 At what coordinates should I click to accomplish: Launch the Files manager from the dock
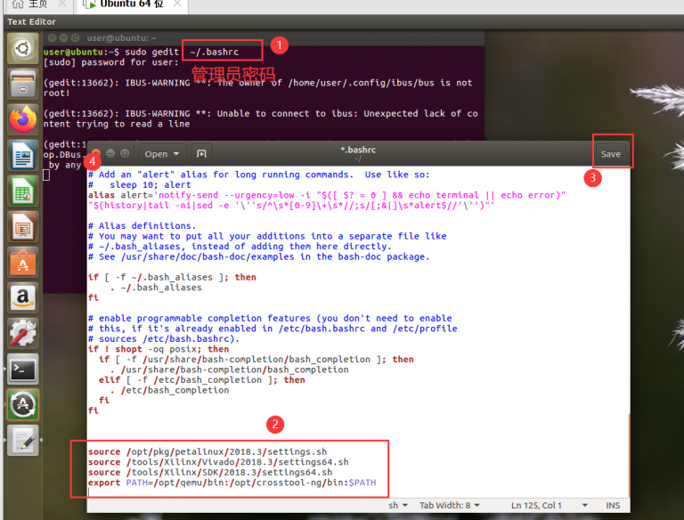click(x=22, y=85)
